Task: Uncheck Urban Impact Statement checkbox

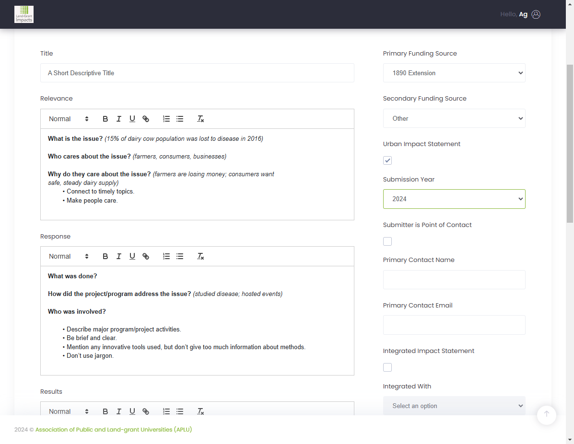Action: (387, 160)
